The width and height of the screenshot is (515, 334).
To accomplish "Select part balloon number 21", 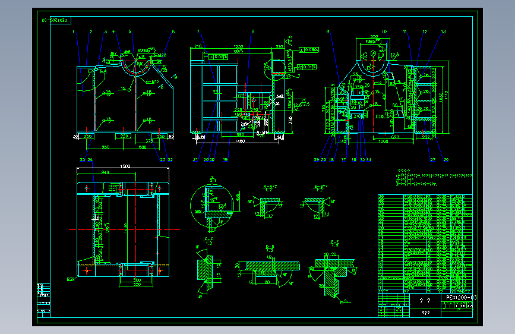I will point(195,160).
